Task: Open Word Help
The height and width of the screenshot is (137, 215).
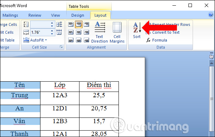Action: pos(211,15)
